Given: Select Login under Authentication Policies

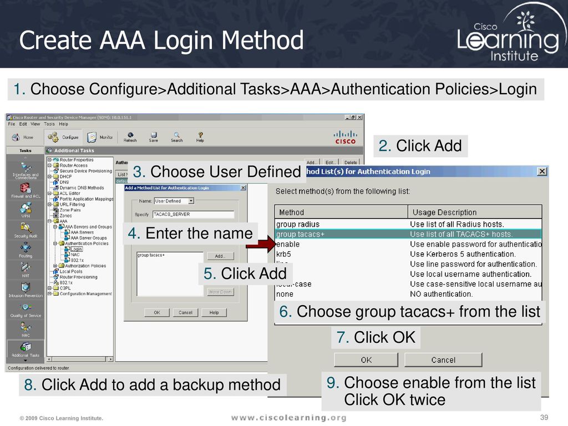Looking at the screenshot, I should [76, 249].
